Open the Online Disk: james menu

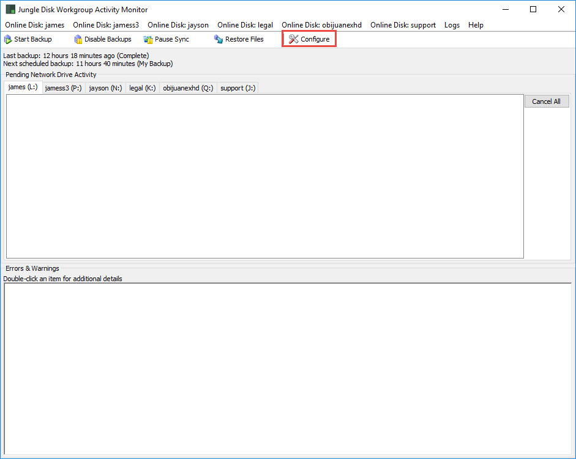(x=34, y=25)
